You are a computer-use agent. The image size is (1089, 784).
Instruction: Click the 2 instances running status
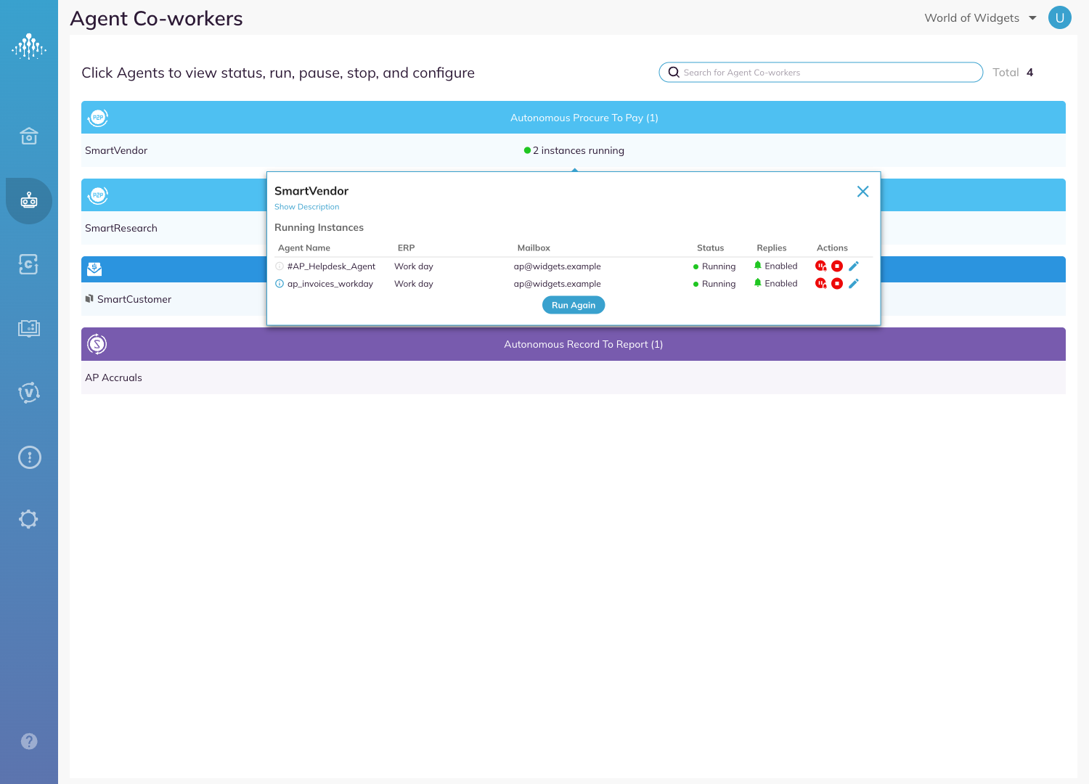click(x=574, y=150)
